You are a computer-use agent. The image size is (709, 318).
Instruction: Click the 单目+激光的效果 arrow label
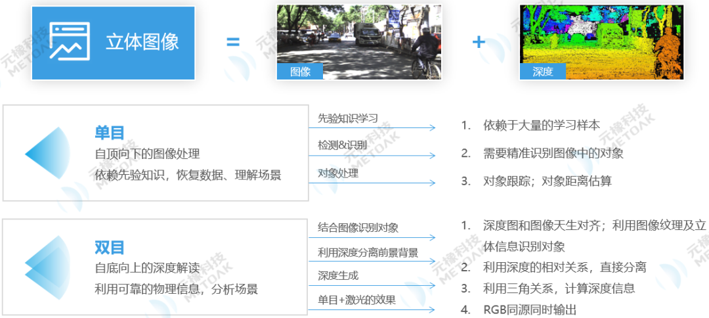pyautogui.click(x=356, y=300)
